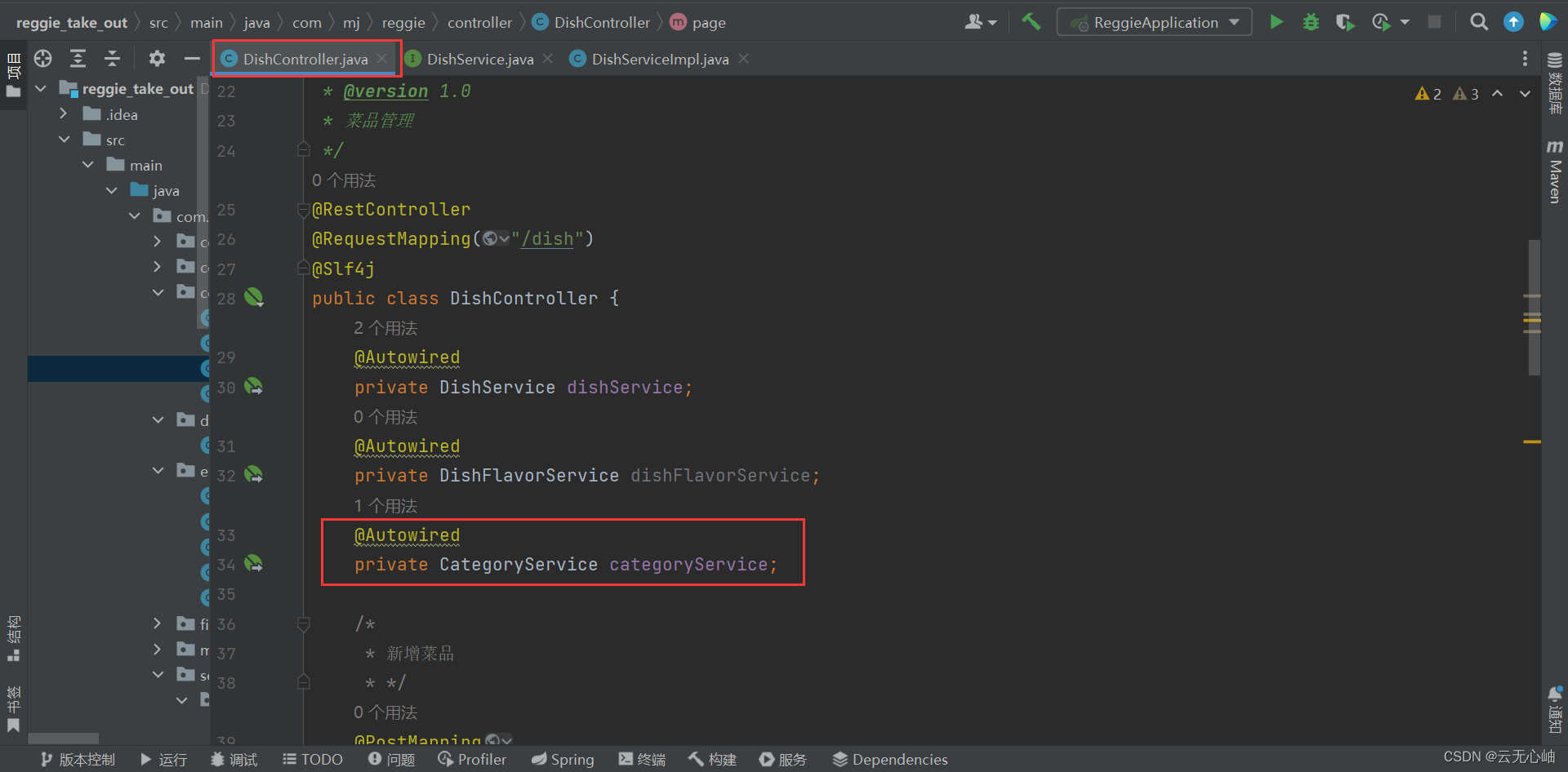Click the "/dish" mapping URL link
The image size is (1568, 772).
point(547,239)
